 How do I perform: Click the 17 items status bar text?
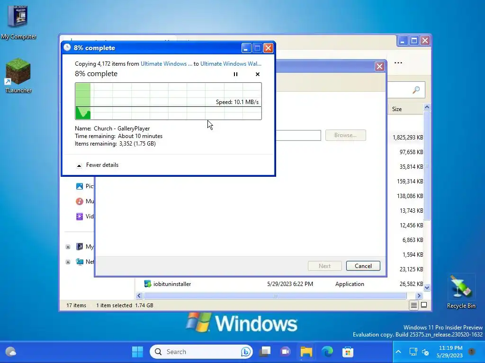(76, 305)
